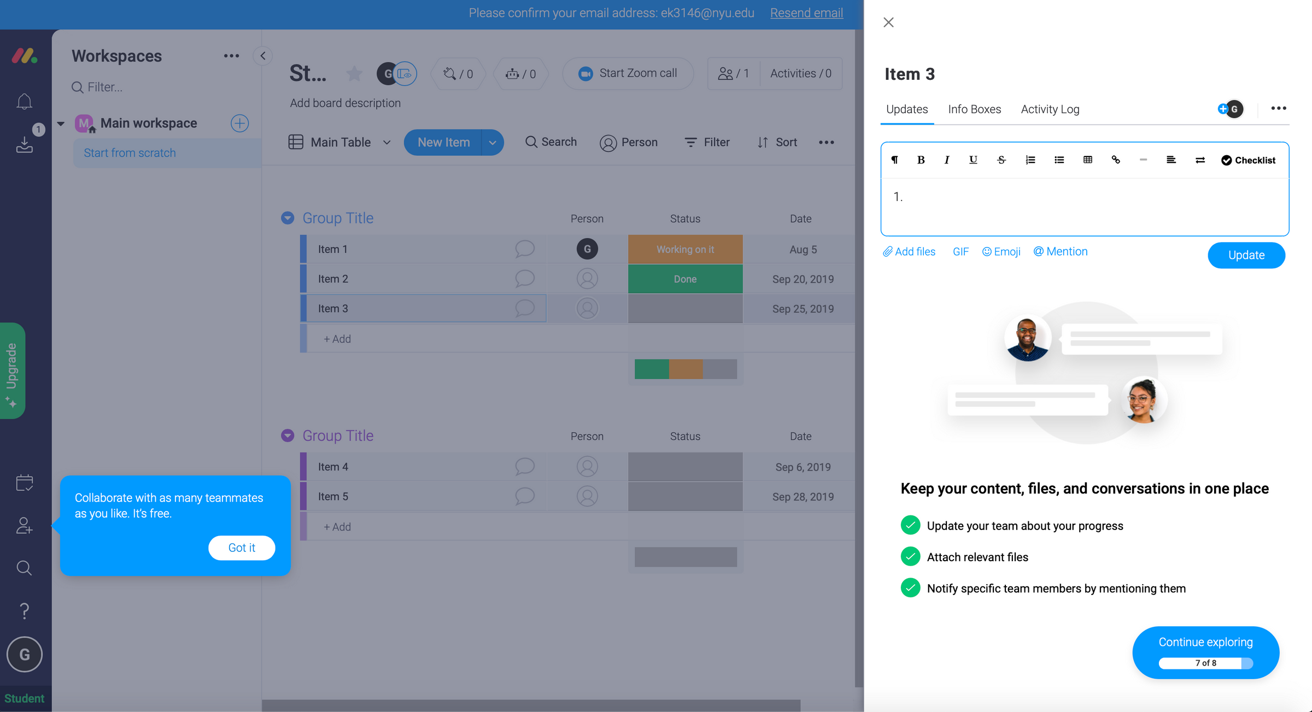
Task: Open the Info Boxes tab
Action: [x=975, y=109]
